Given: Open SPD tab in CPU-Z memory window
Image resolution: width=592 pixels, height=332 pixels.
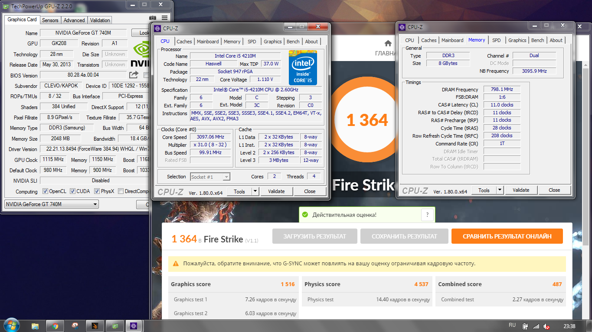Looking at the screenshot, I should [497, 40].
